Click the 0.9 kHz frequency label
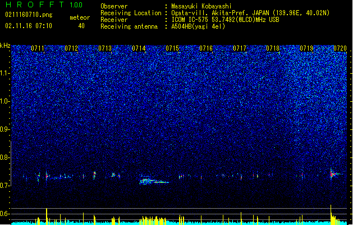Screen dimensions: 353x225 click(5, 129)
